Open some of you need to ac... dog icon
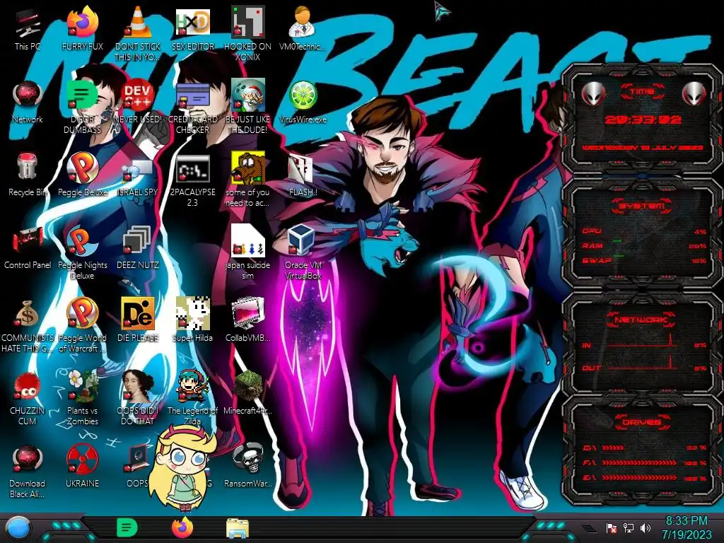 pos(248,169)
